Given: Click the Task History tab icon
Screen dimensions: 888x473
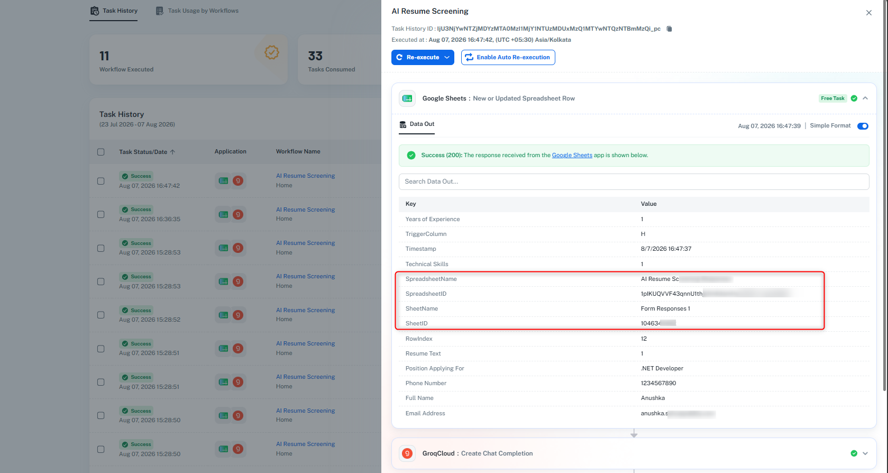Looking at the screenshot, I should click(95, 11).
